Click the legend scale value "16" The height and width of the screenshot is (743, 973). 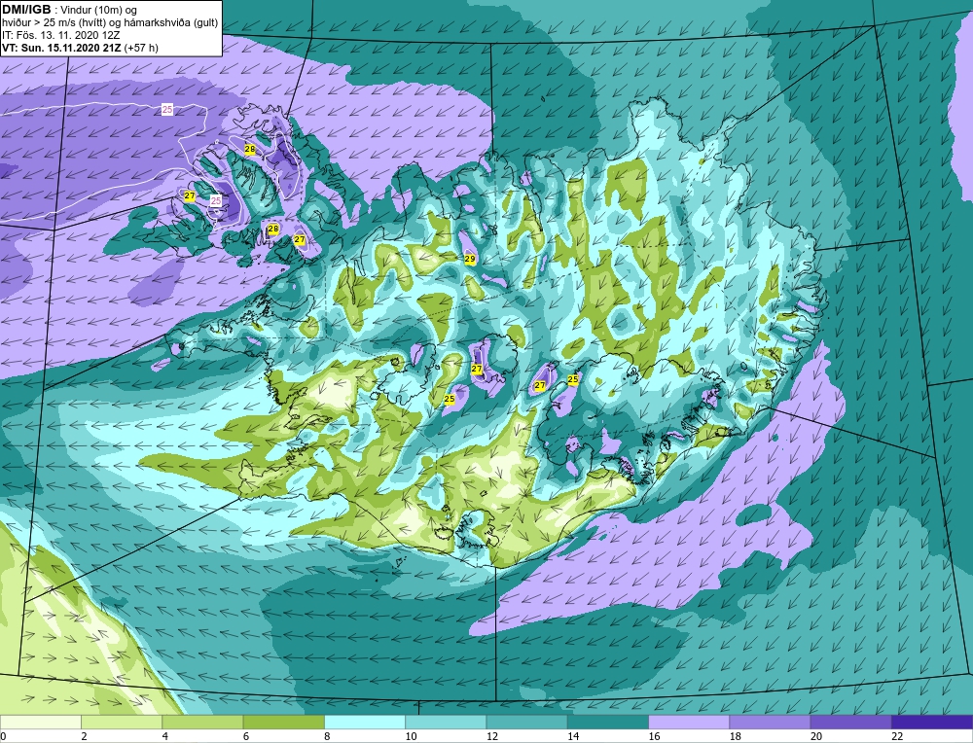(x=654, y=736)
